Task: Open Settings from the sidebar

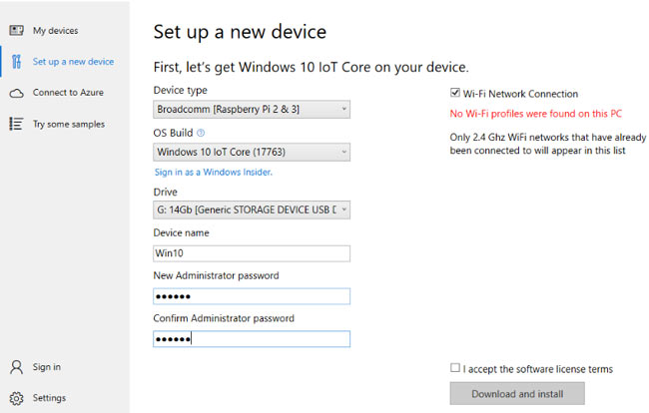Action: point(49,398)
